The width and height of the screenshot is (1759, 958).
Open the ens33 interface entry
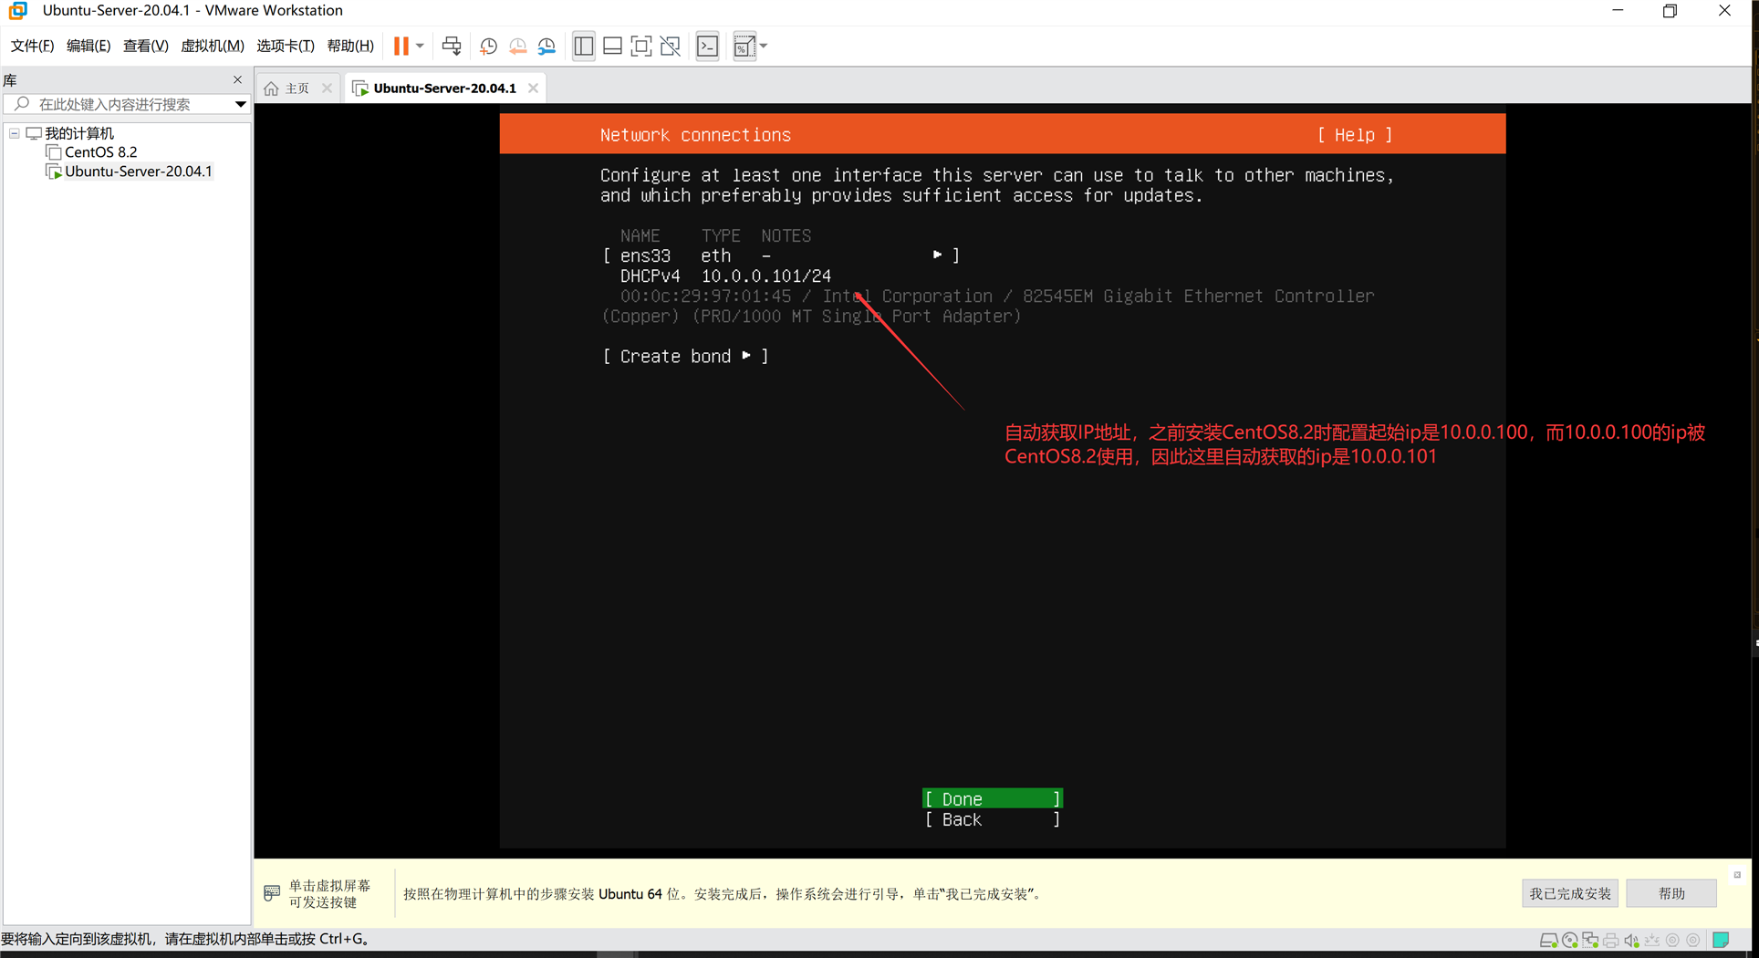(x=781, y=255)
